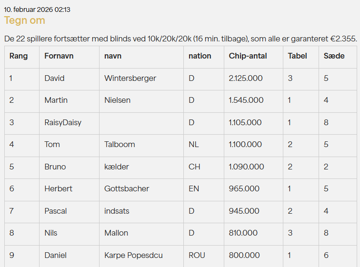This screenshot has height=267, width=360.
Task: Click the surname Gottsbacher
Action: [x=127, y=188]
